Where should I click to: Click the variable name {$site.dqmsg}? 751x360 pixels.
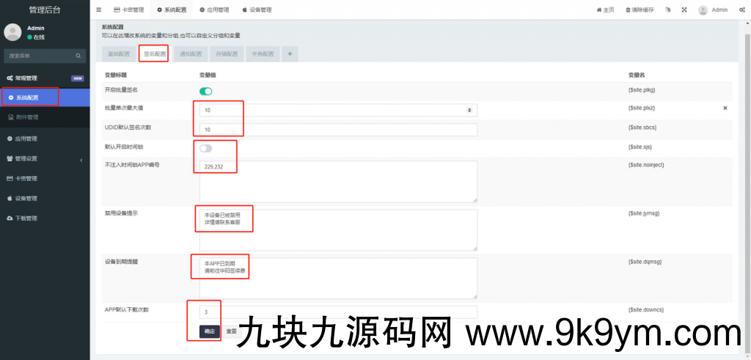645,262
